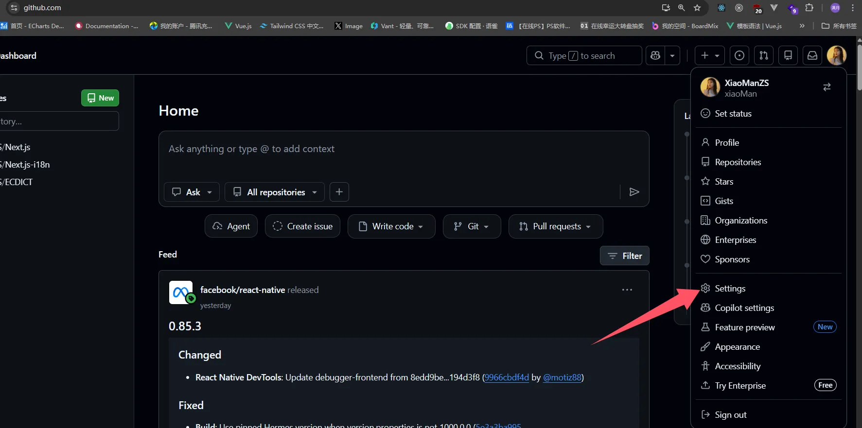Image resolution: width=862 pixels, height=428 pixels.
Task: Click Try Enterprise menu entry
Action: (x=769, y=386)
